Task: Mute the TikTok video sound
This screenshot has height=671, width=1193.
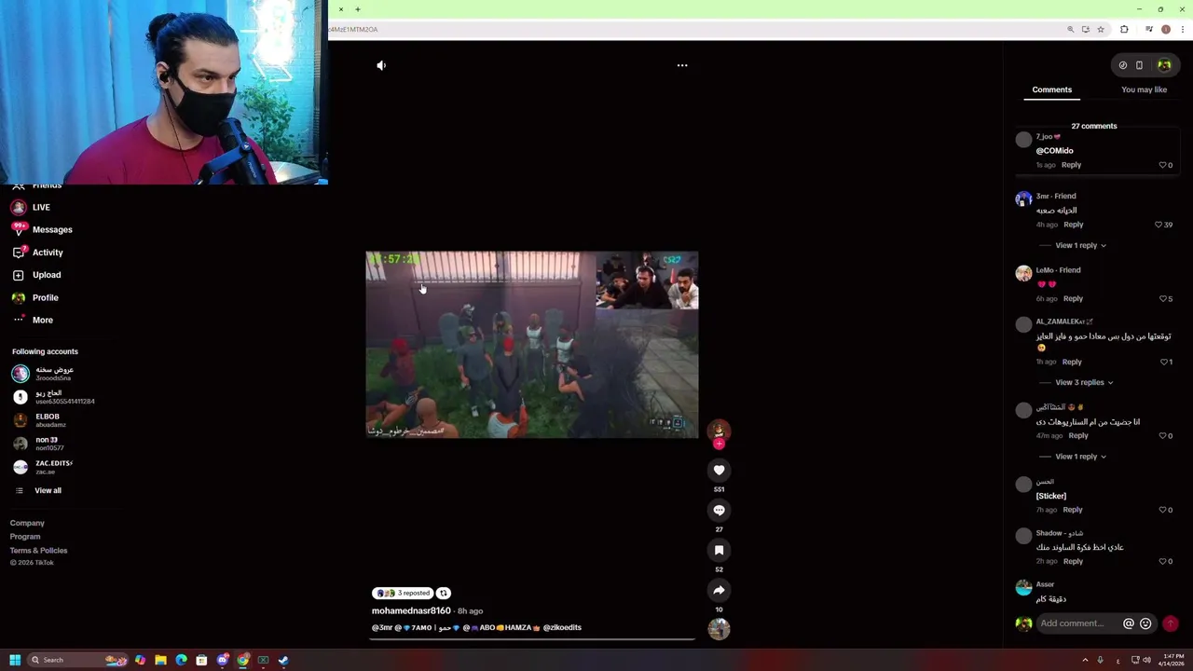Action: pyautogui.click(x=381, y=65)
